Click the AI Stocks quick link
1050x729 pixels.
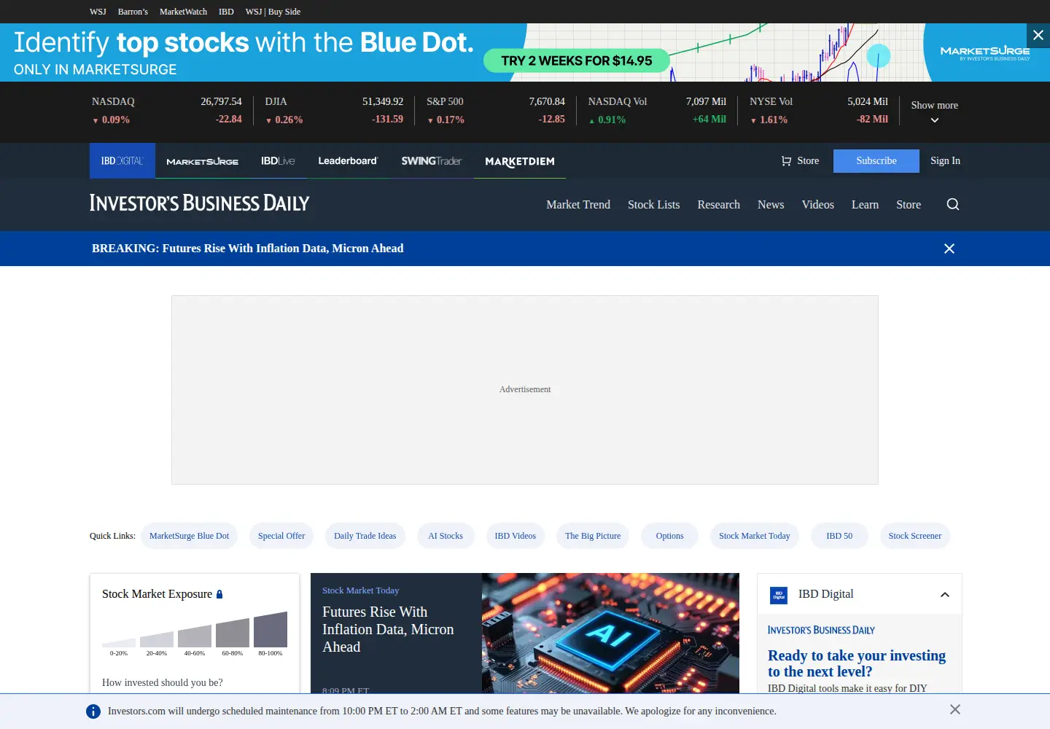[x=446, y=536]
